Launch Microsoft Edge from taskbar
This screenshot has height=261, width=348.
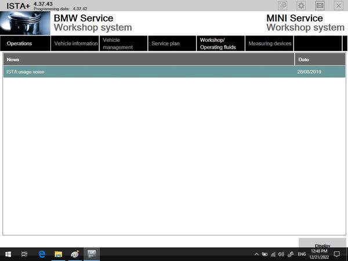click(x=42, y=254)
